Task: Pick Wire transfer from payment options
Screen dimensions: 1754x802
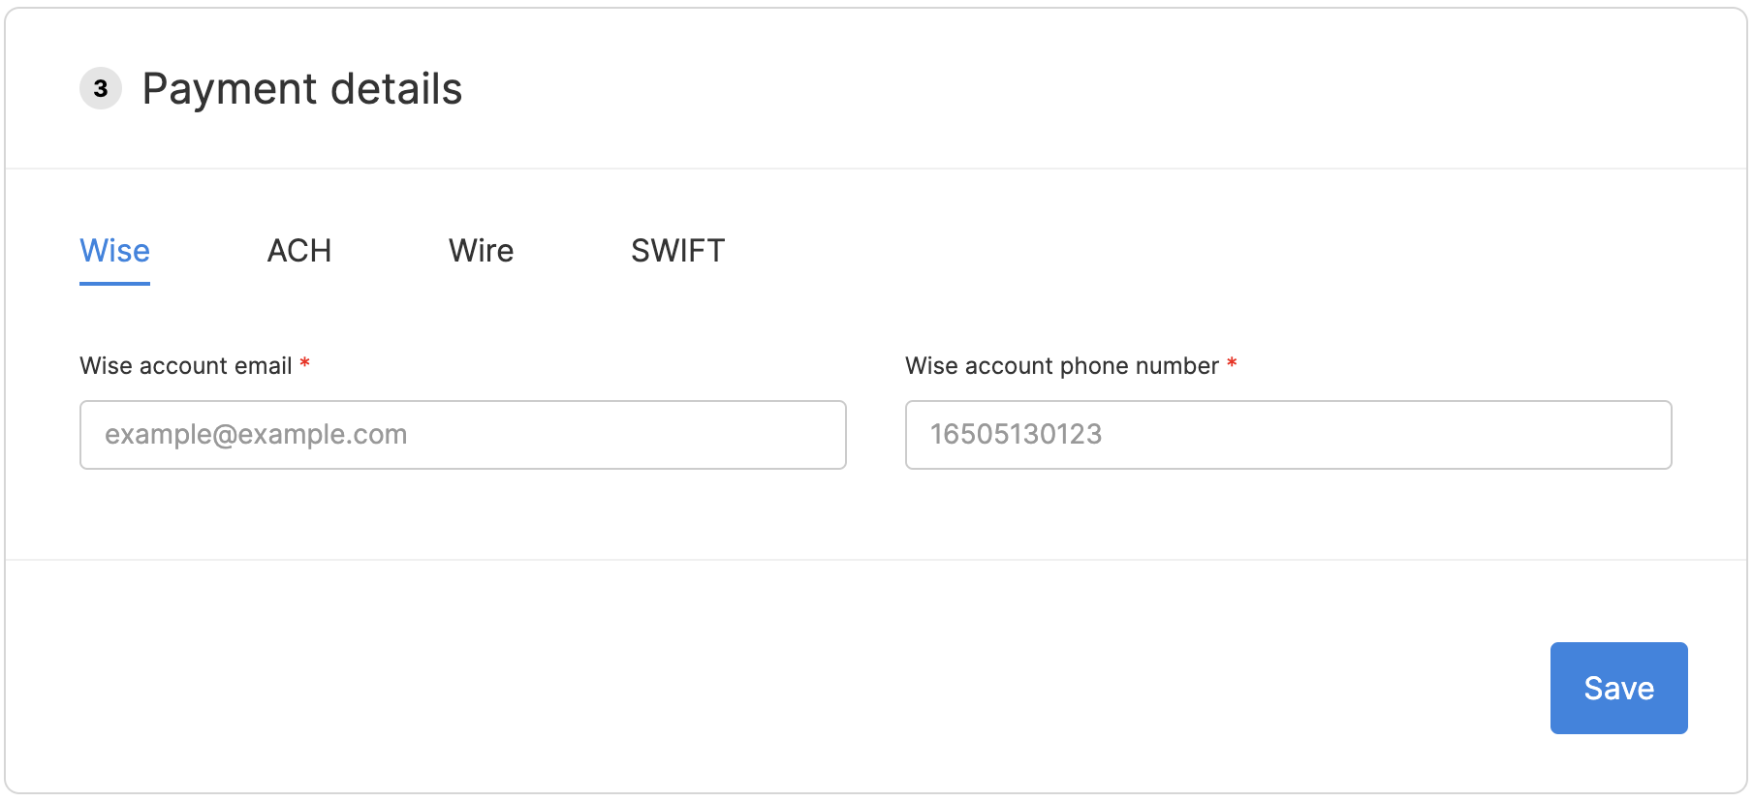Action: click(481, 251)
